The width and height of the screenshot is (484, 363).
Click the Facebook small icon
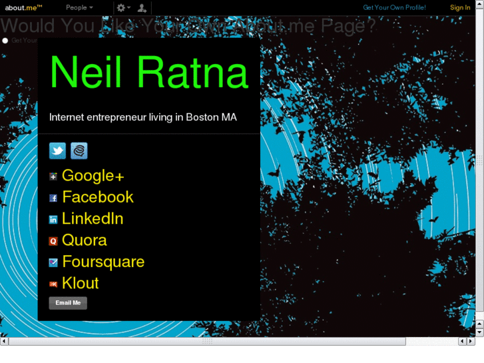pos(53,198)
